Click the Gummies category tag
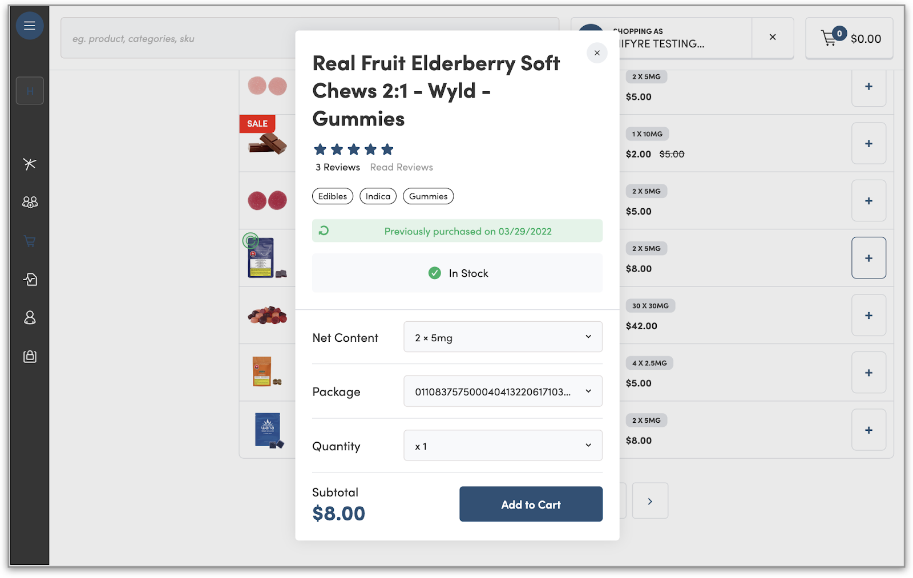Screen dimensions: 913x578 (x=428, y=196)
